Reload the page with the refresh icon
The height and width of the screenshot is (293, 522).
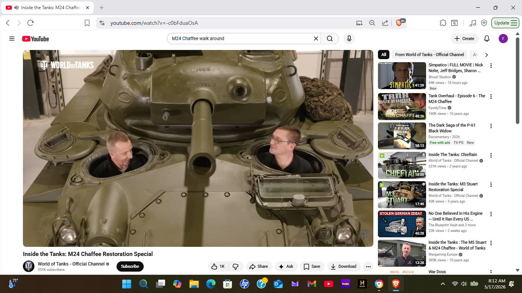coord(31,23)
